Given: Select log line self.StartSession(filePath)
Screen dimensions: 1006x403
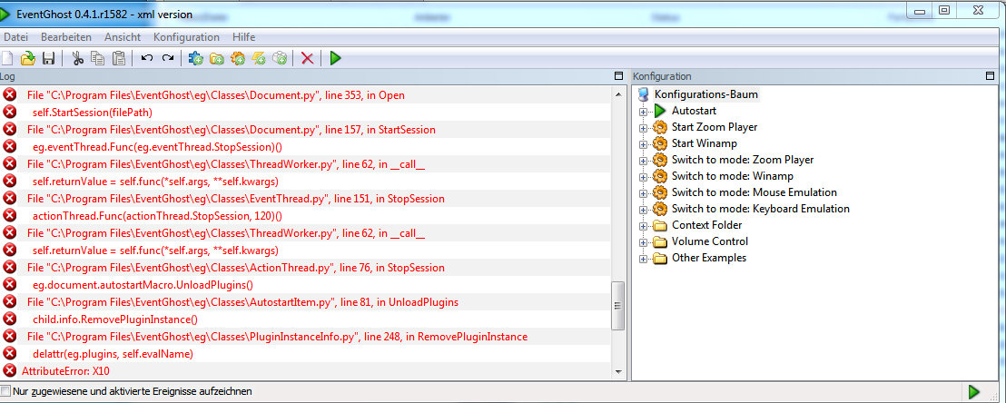Looking at the screenshot, I should point(305,113).
